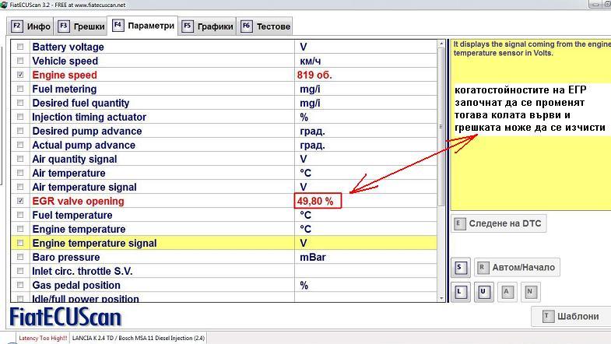Uncheck the Engine speed checkbox
The image size is (611, 344).
[x=20, y=75]
